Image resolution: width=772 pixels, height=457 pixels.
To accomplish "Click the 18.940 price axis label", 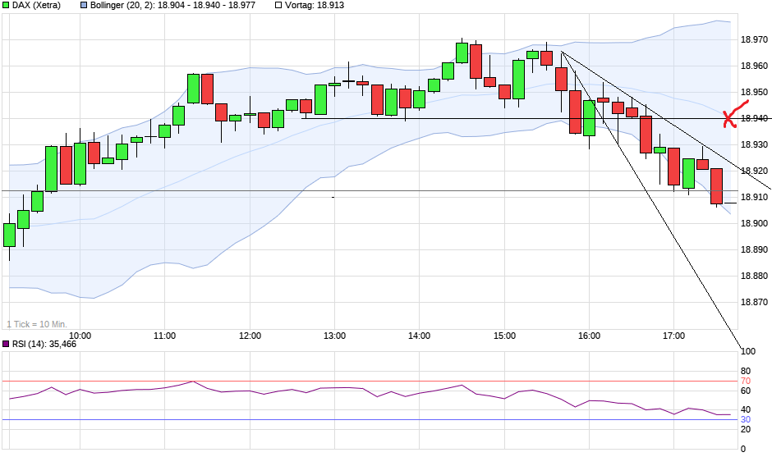I will coord(754,118).
